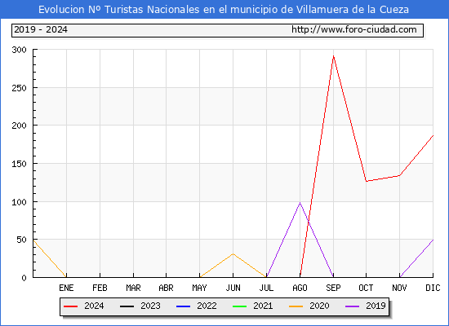The width and height of the screenshot is (449, 326).
Task: Click the MAY month axis label
Action: tap(199, 288)
